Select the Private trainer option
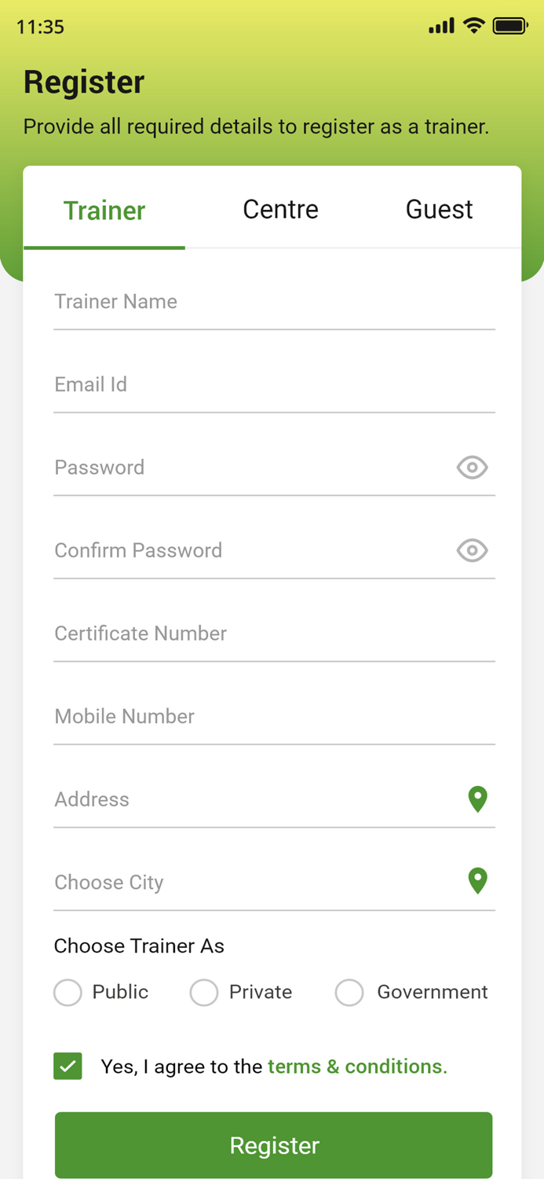The image size is (544, 1179). tap(204, 992)
